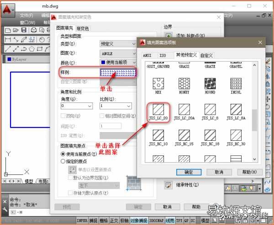Open the 自定义 tab
Screen dimensions: 274x225
(x=206, y=56)
